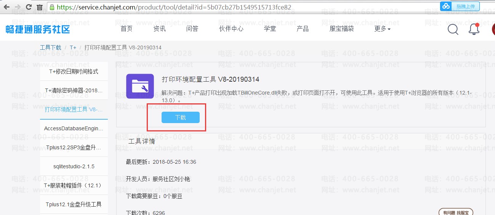495x215 pixels.
Task: Click the green lock security icon
Action: pos(51,7)
